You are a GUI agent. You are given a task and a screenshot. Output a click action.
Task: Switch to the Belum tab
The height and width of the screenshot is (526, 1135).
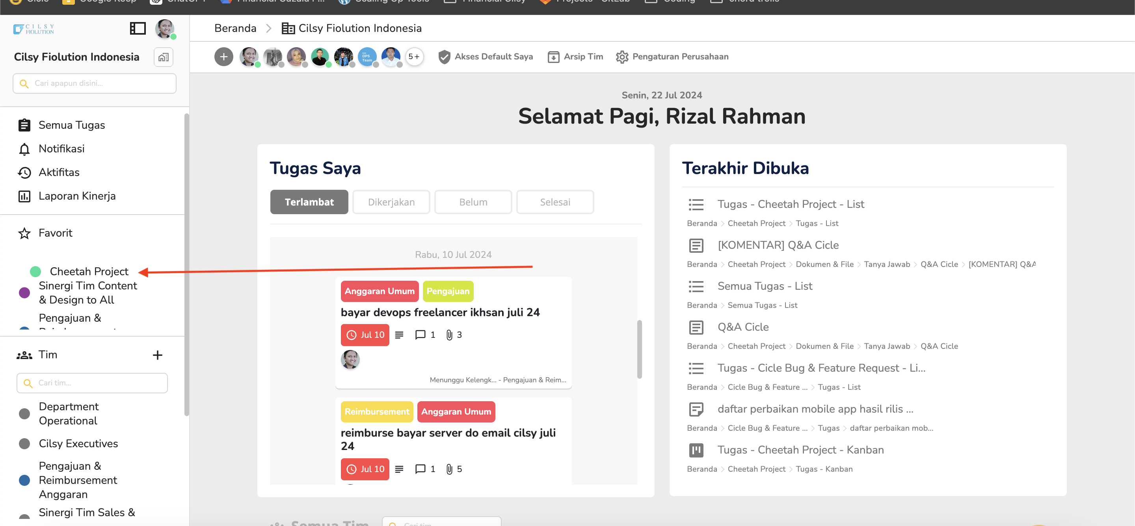click(x=473, y=202)
